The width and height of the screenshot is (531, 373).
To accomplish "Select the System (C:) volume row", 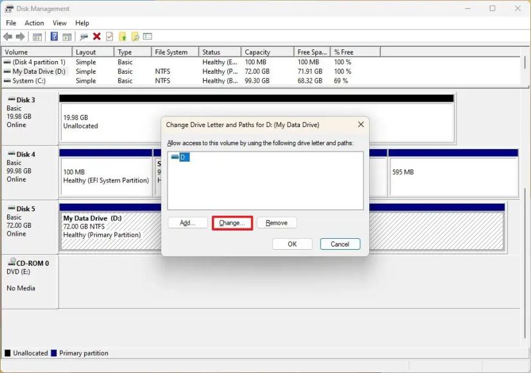I will [261, 81].
